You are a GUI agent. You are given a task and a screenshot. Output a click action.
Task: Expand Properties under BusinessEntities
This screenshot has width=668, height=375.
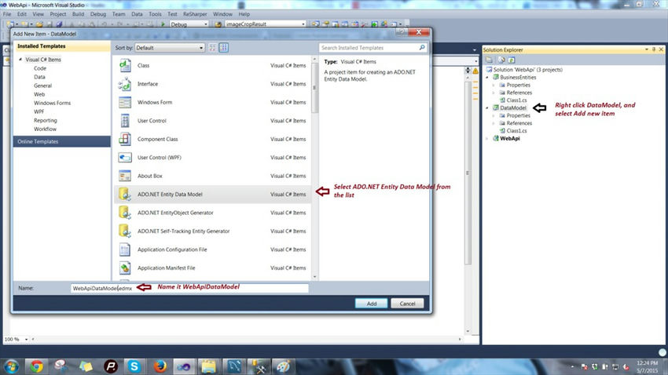point(494,85)
